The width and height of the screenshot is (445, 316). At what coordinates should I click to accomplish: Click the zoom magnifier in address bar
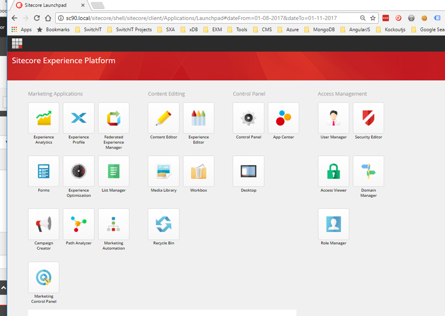click(363, 18)
